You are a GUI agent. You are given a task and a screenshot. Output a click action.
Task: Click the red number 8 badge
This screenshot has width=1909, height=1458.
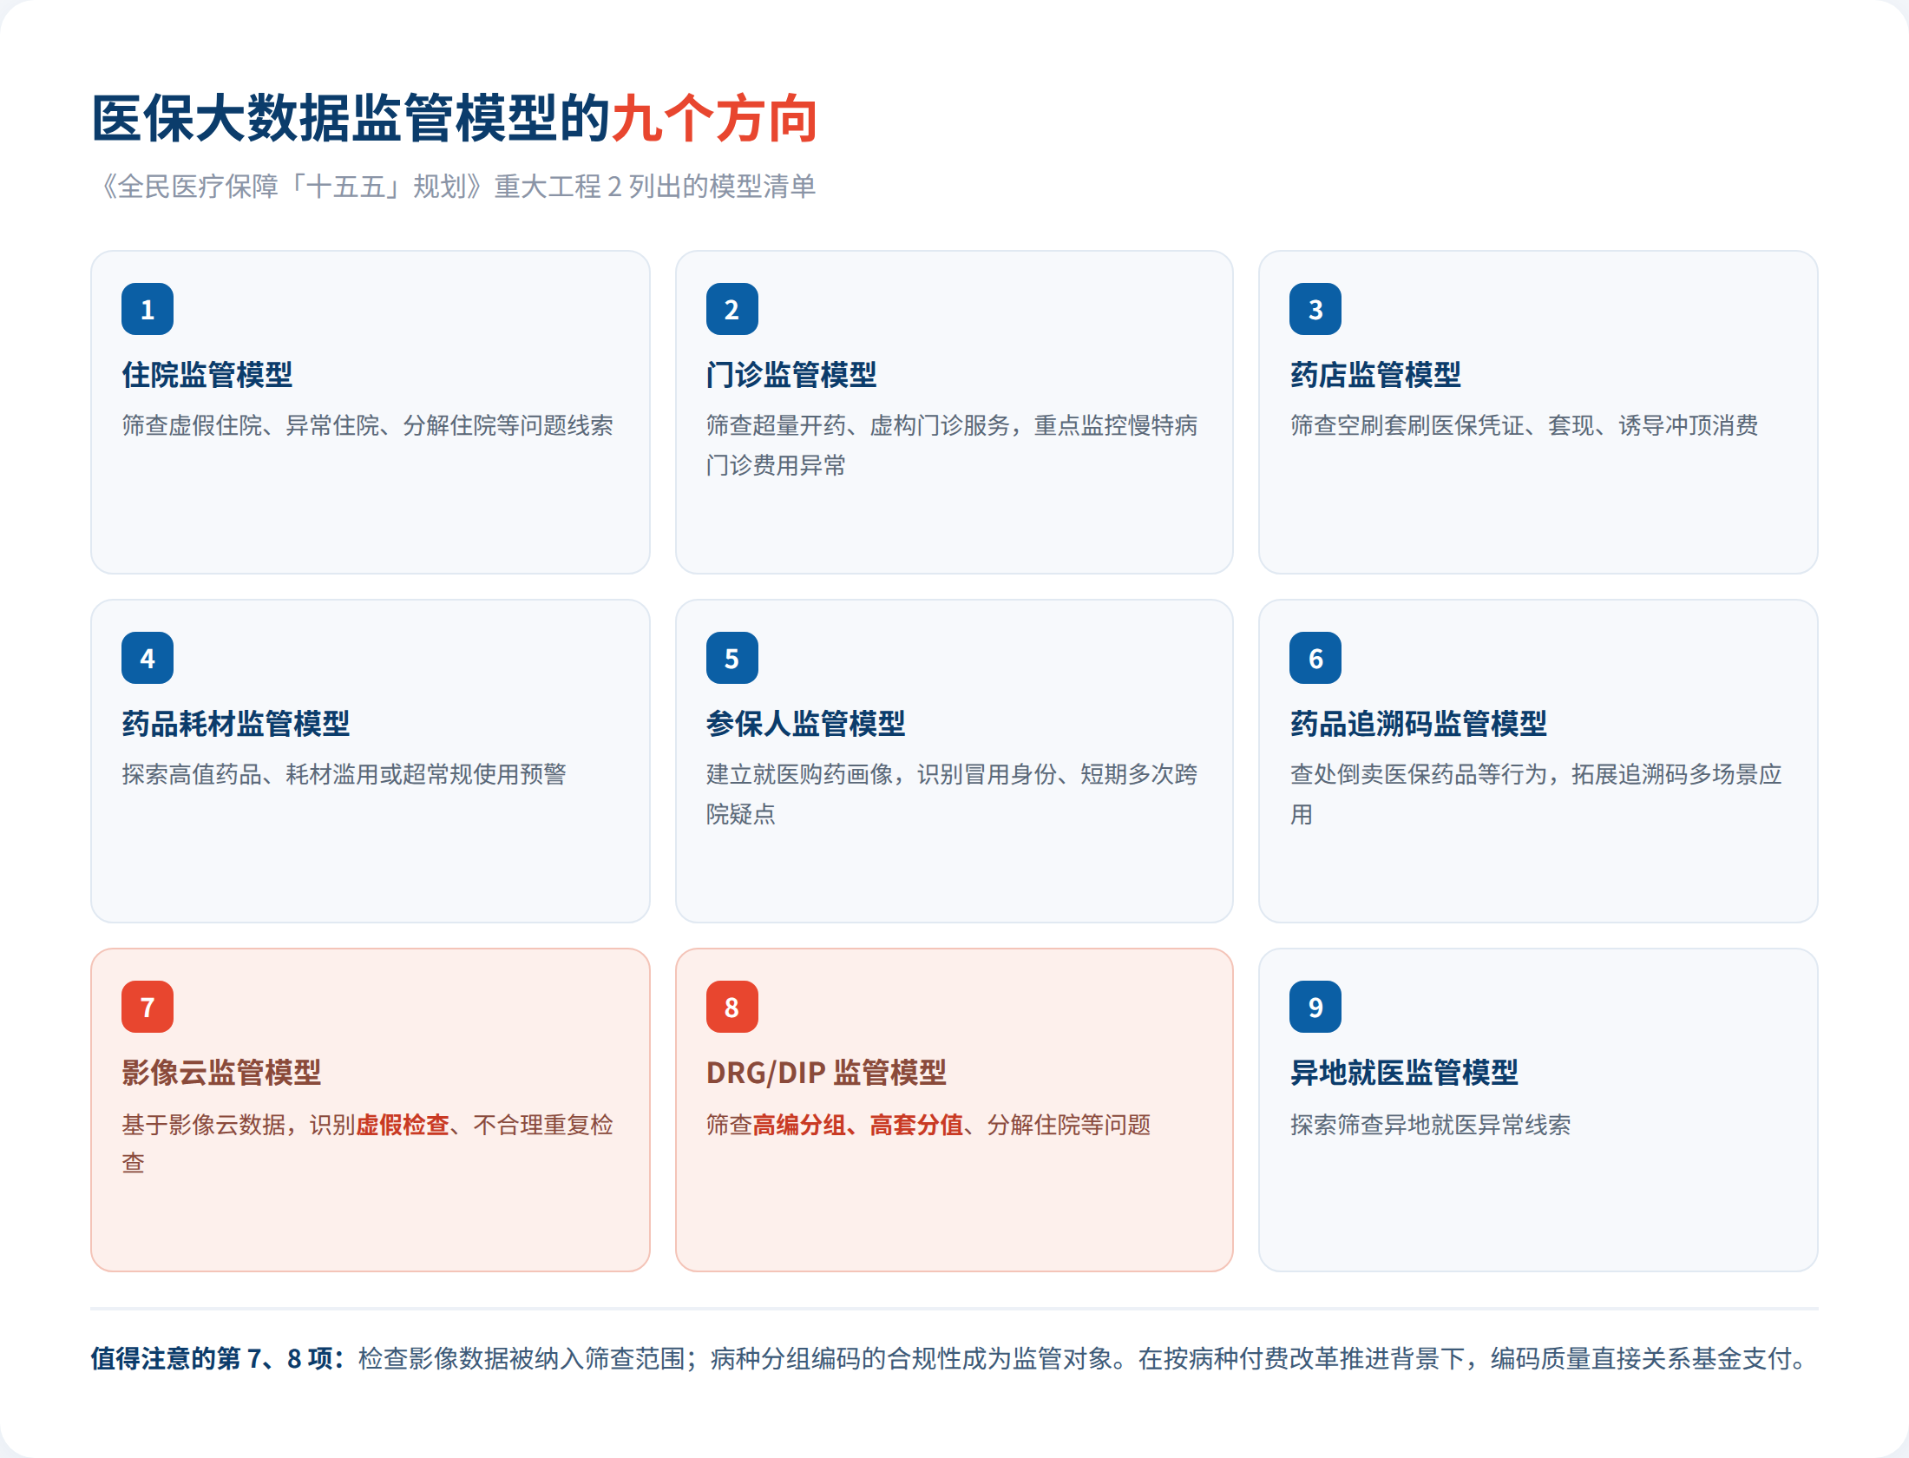pyautogui.click(x=731, y=1007)
